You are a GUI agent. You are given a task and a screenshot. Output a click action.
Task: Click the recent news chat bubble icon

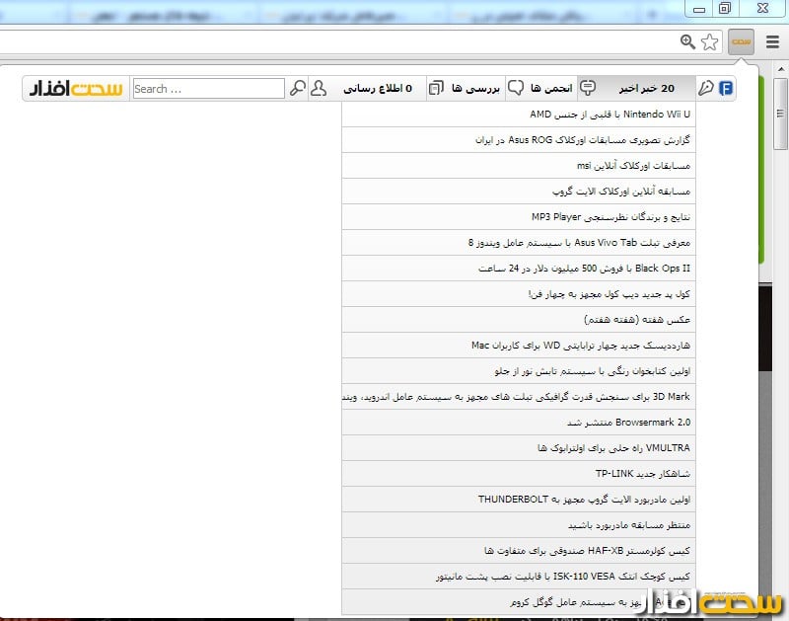pos(588,88)
